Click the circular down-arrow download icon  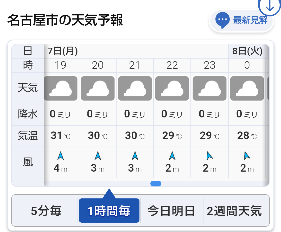(270, 7)
